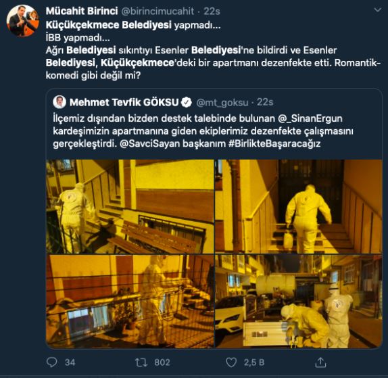Open the tweet options chevron menu
Viewport: 388px width, 378px height.
tap(377, 10)
